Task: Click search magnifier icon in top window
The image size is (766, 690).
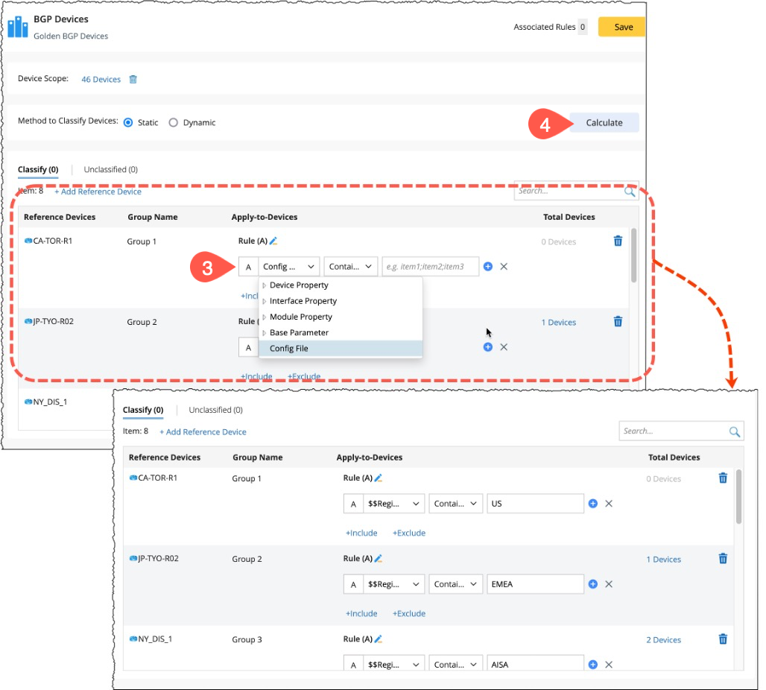Action: [630, 192]
